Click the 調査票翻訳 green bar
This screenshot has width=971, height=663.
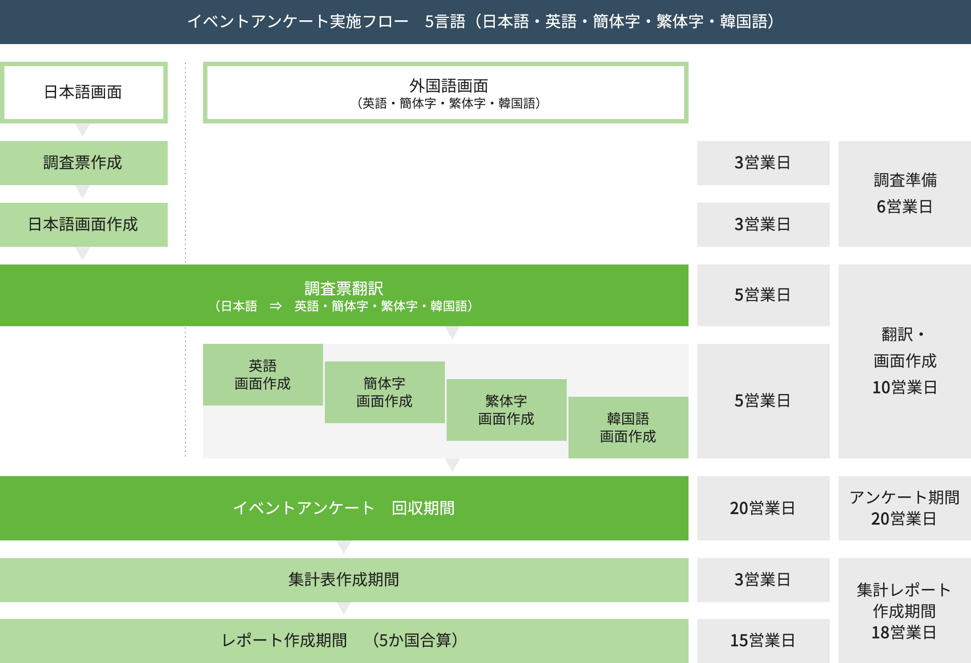[x=344, y=295]
